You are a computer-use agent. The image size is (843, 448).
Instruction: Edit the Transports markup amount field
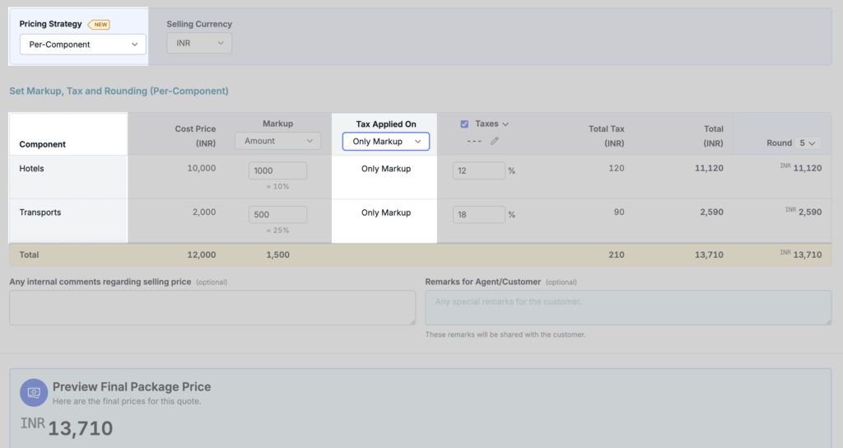pos(277,215)
